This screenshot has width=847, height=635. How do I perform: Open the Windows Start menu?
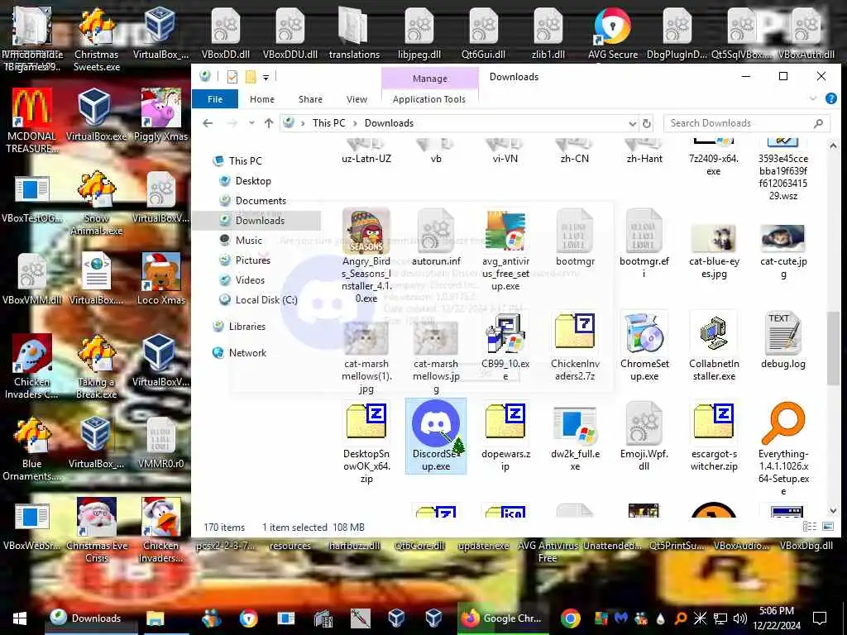[20, 618]
